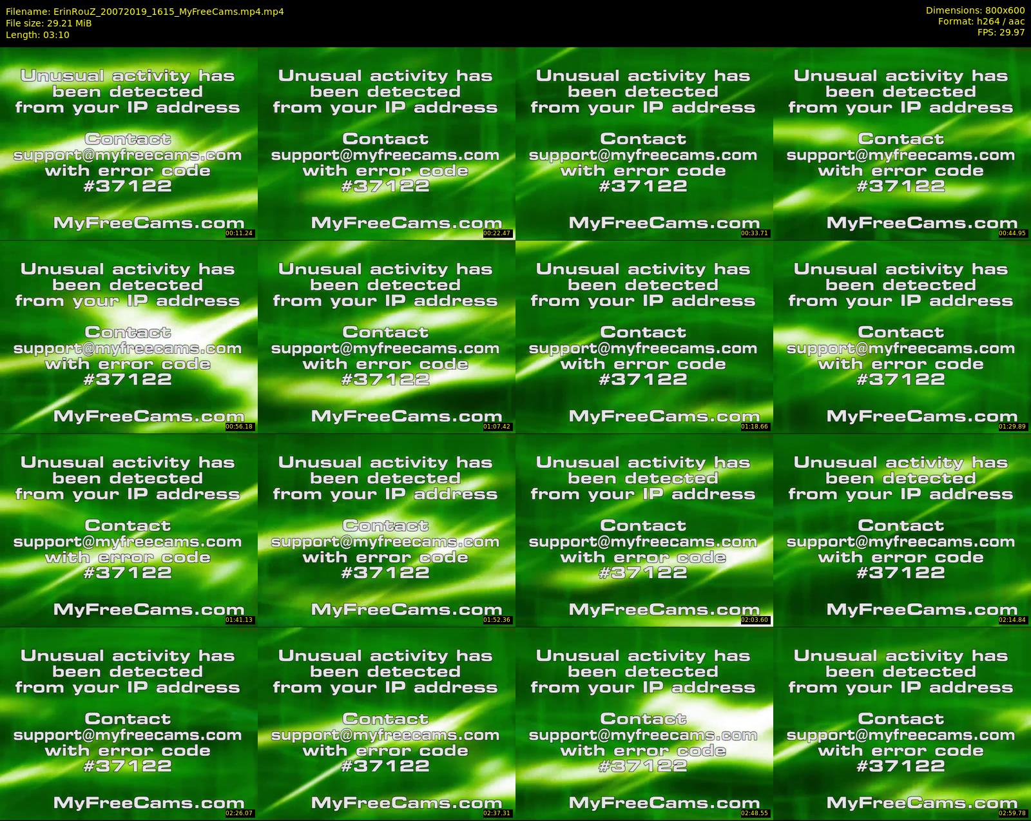Select the thumbnail frame stamped 00:22.47

(387, 144)
